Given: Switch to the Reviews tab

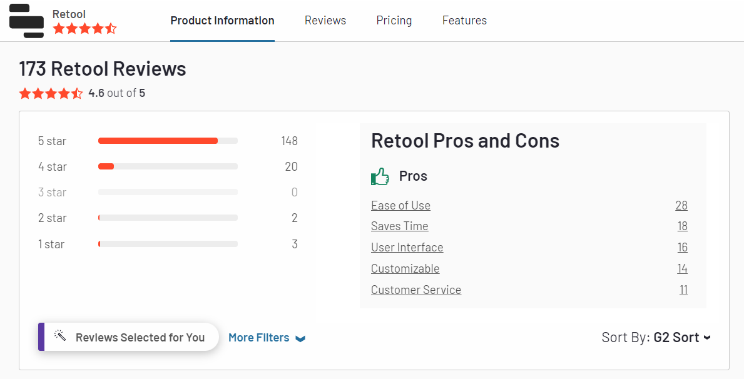Looking at the screenshot, I should (x=325, y=21).
